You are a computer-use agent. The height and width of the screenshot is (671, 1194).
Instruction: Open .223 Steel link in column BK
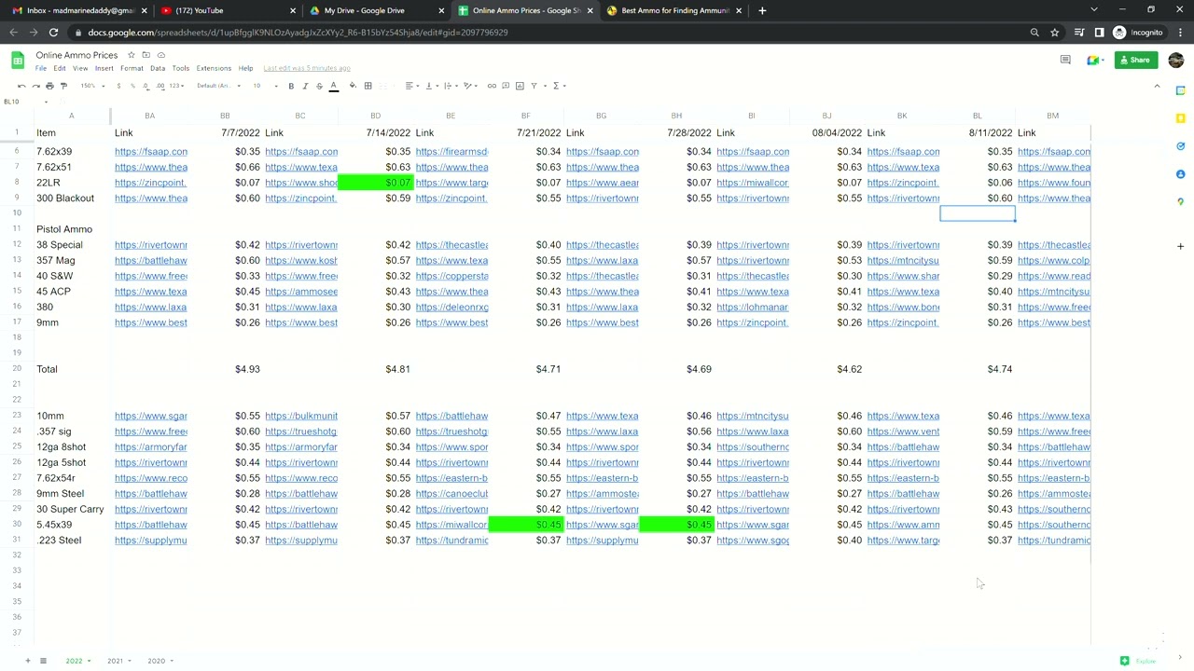click(903, 541)
